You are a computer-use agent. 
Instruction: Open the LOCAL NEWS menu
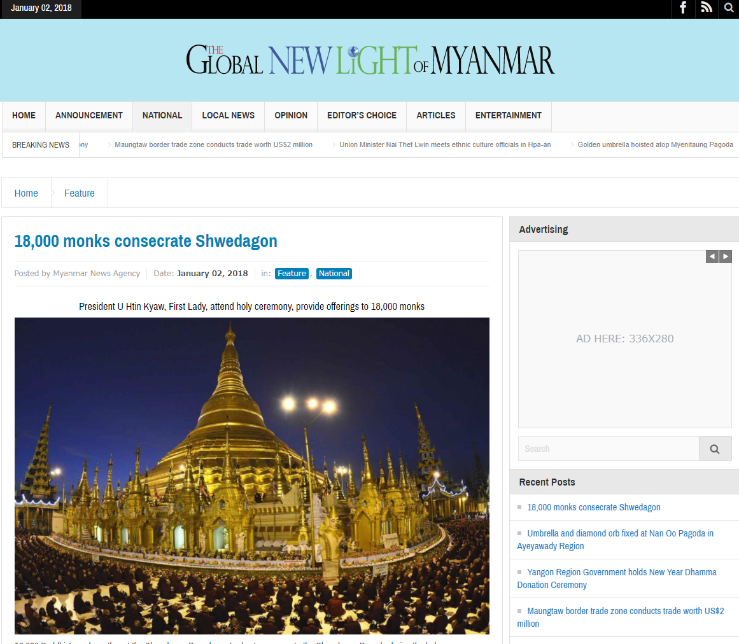(228, 115)
